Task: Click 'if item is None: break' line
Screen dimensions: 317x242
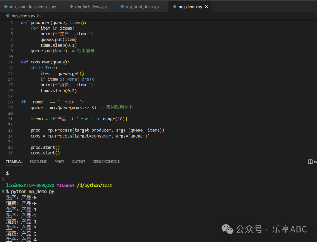Action: coord(67,79)
